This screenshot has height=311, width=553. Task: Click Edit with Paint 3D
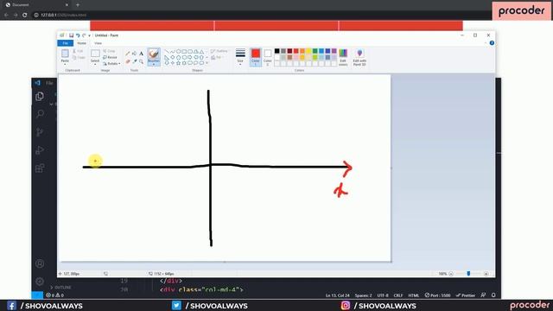tap(359, 57)
